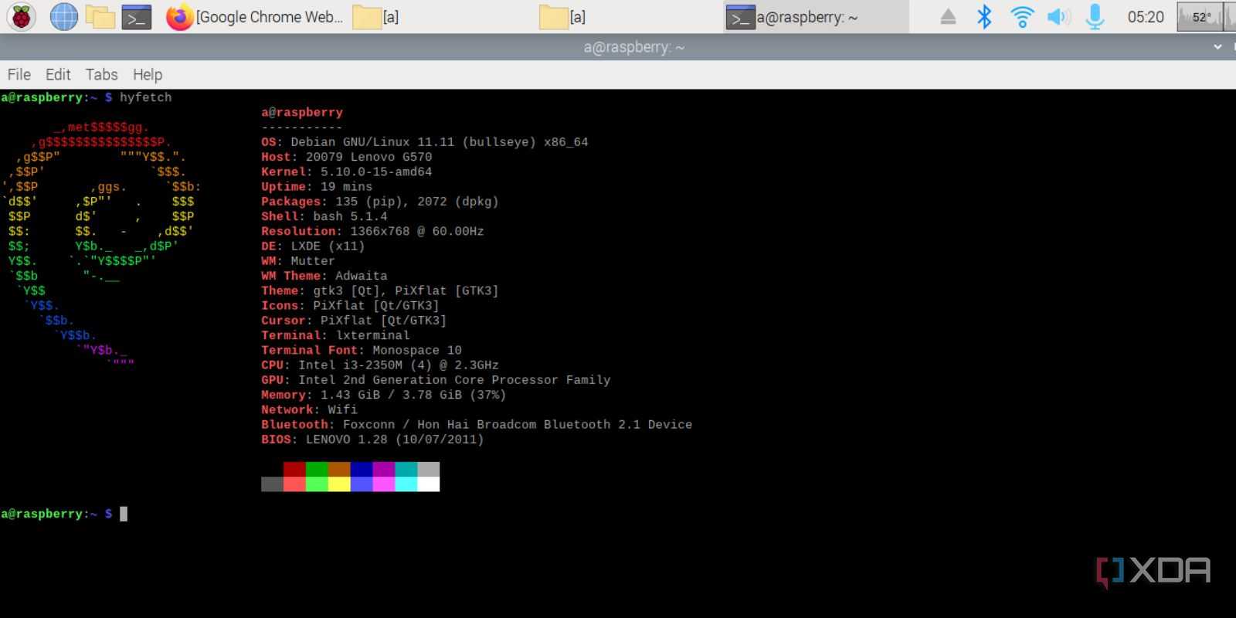Switch to Google Chrome Web window

point(255,17)
